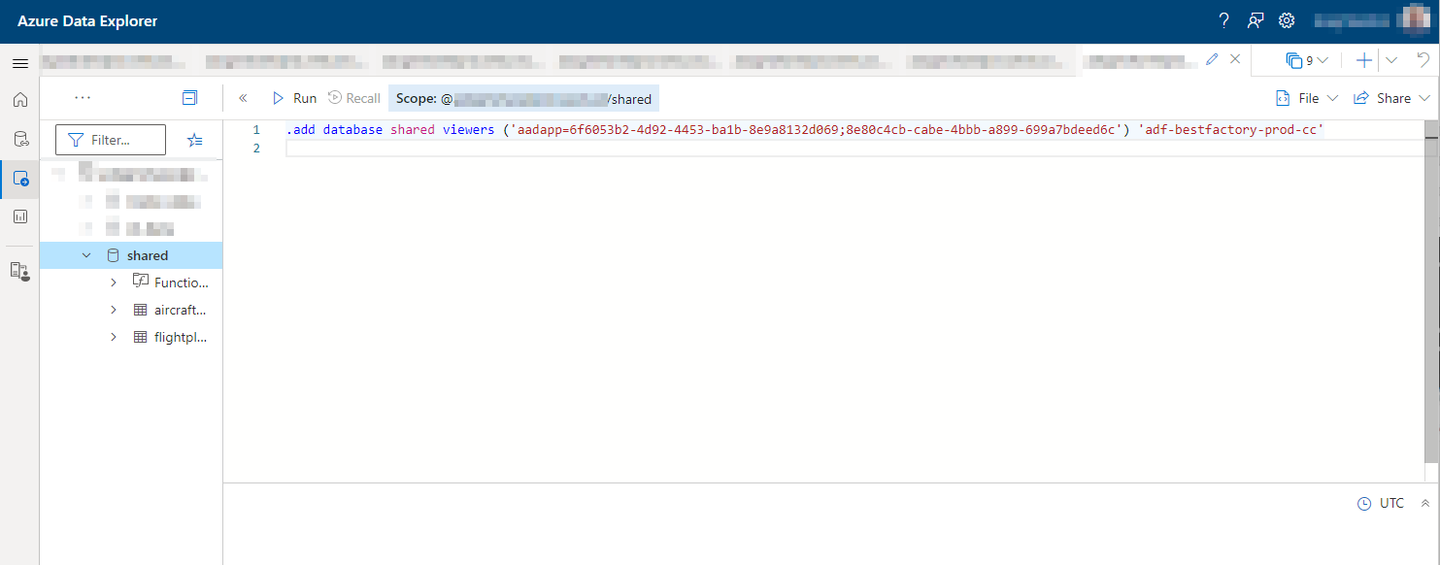Open Dashboards icon in left sidebar
The width and height of the screenshot is (1440, 565).
click(x=19, y=216)
